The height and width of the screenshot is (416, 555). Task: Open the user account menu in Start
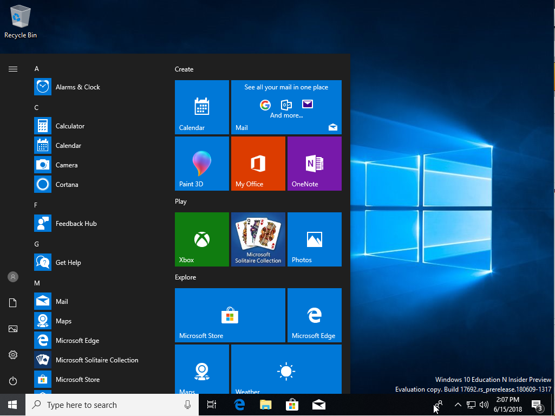(x=13, y=276)
